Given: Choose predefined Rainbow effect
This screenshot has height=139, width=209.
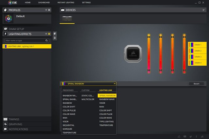Looking at the screenshot, I should (67, 103).
